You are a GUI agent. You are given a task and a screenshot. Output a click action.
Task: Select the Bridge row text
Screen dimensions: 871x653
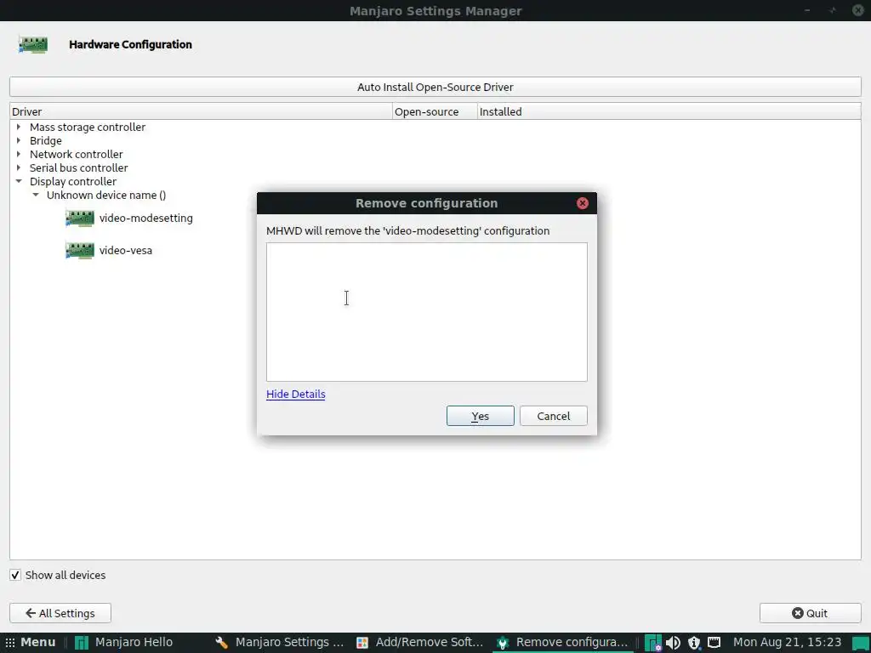[46, 140]
